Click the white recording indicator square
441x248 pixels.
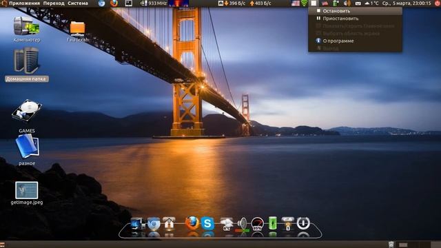point(314,3)
